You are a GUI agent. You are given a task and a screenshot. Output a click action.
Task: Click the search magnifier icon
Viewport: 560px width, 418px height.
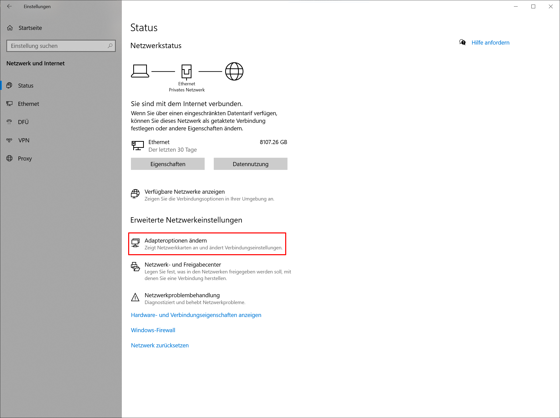click(x=110, y=46)
